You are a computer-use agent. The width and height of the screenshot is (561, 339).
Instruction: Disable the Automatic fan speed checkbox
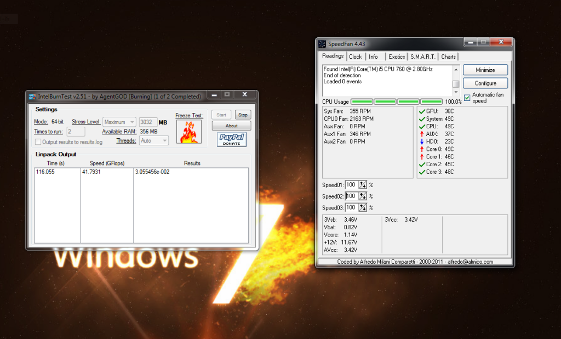click(467, 98)
